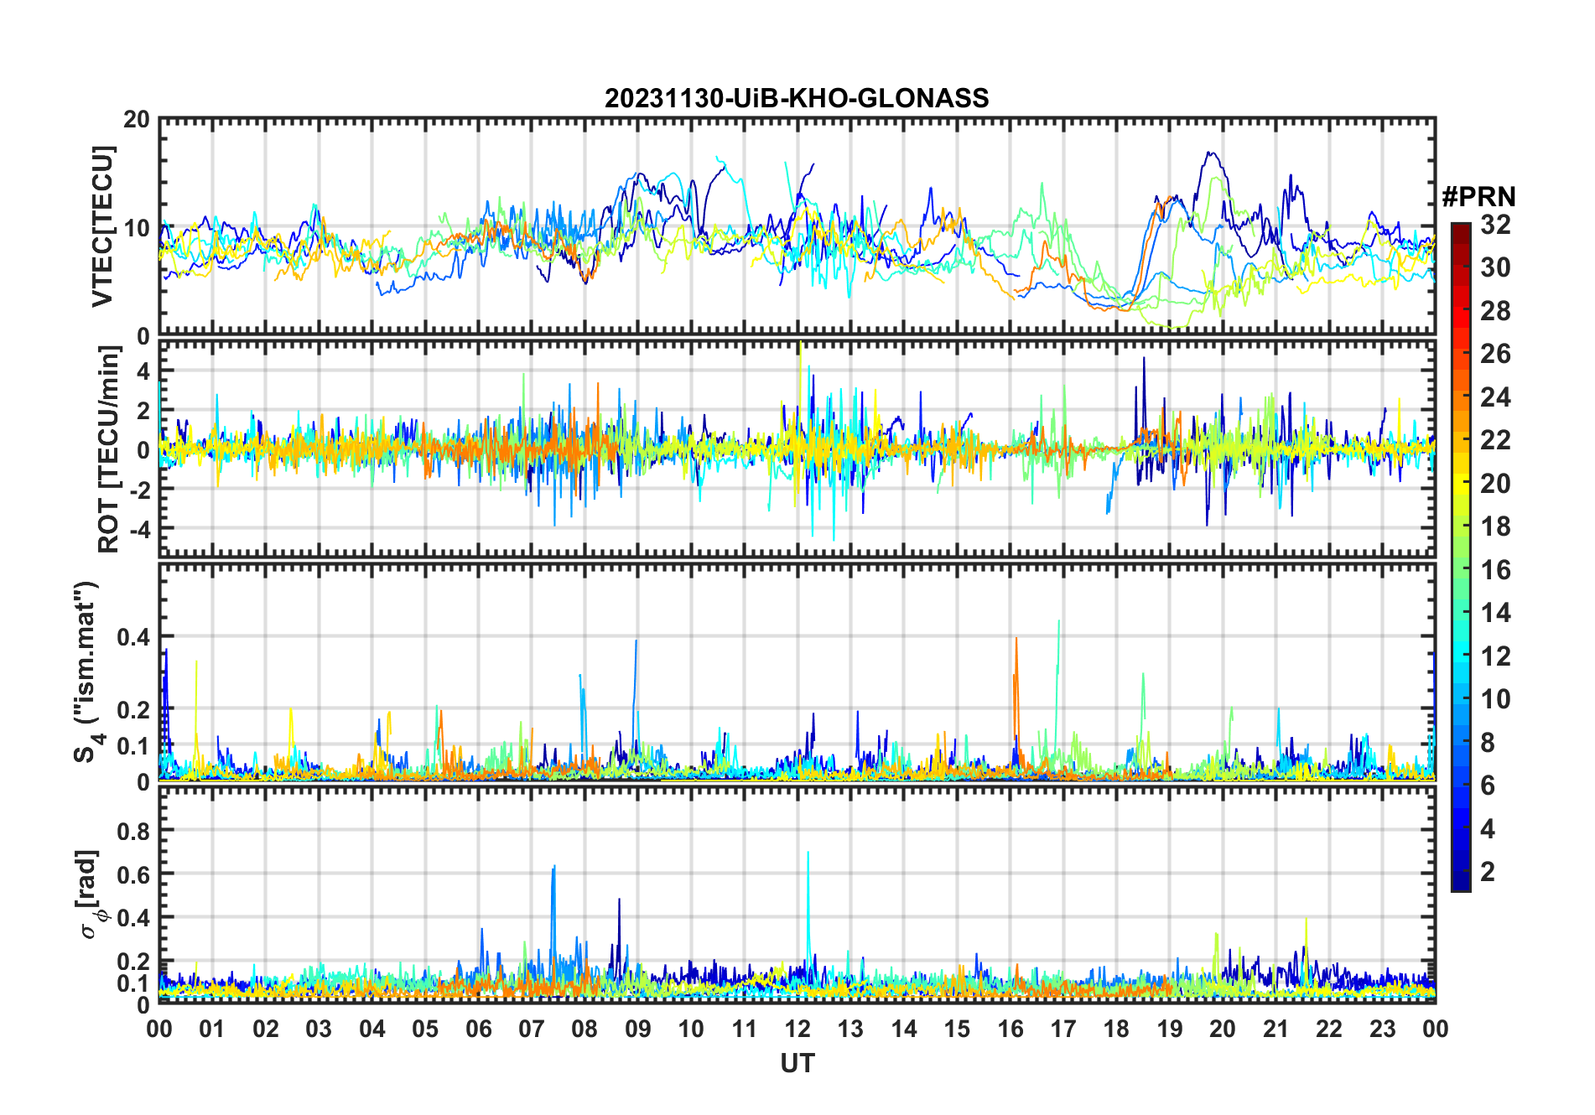1595x1115 pixels.
Task: Click inside the ROT plot panel
Action: point(797,449)
